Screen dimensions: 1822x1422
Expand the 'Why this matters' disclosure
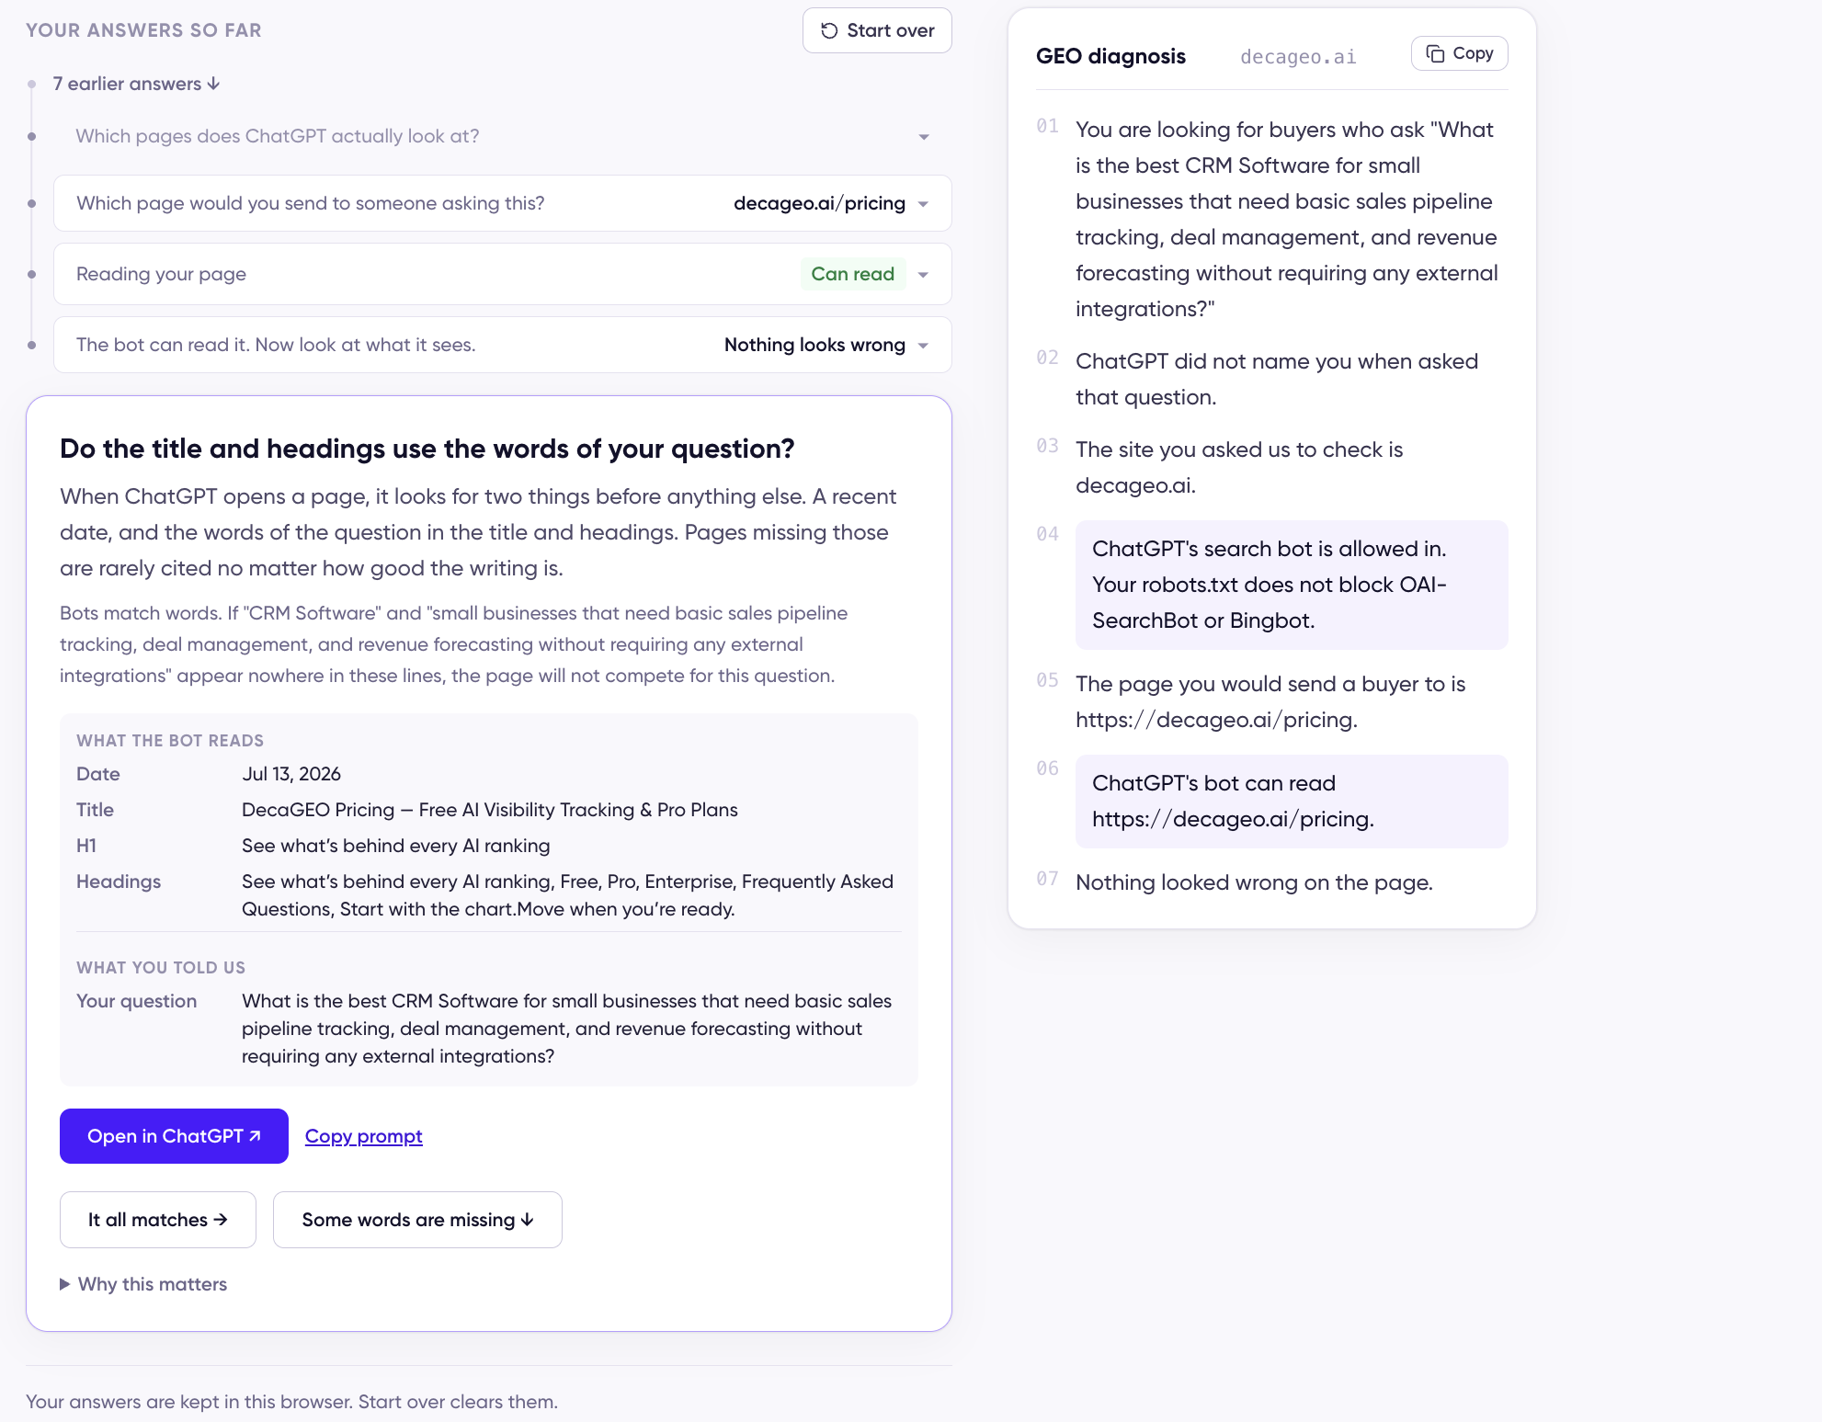point(143,1284)
